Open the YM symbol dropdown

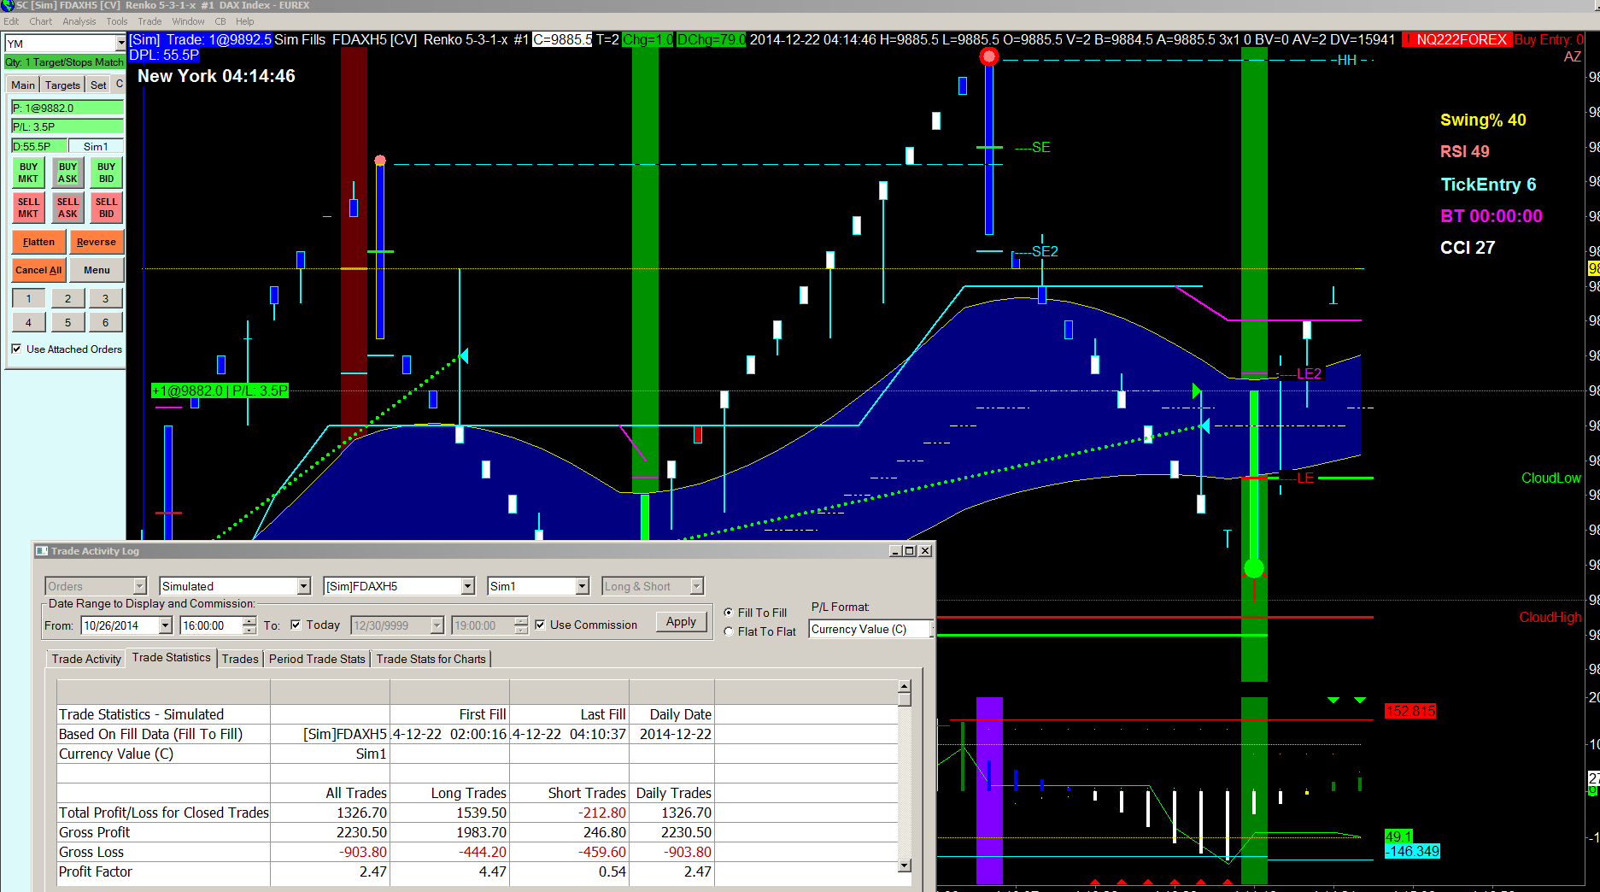(120, 43)
